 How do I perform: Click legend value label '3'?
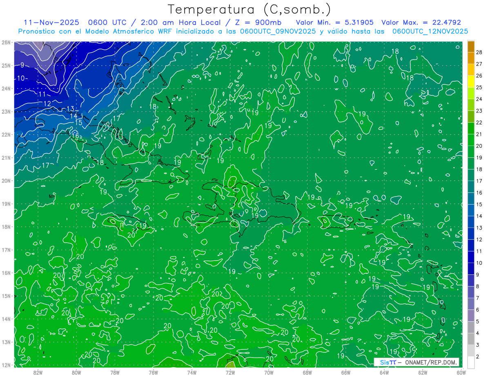477,345
